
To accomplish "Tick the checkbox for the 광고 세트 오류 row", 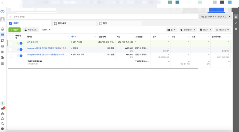I will [x=11, y=56].
